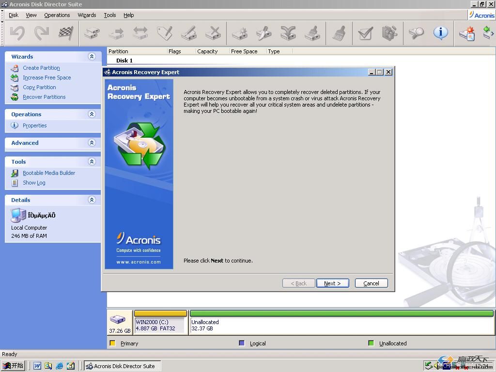
Task: Click the Type column header
Action: tap(280, 51)
